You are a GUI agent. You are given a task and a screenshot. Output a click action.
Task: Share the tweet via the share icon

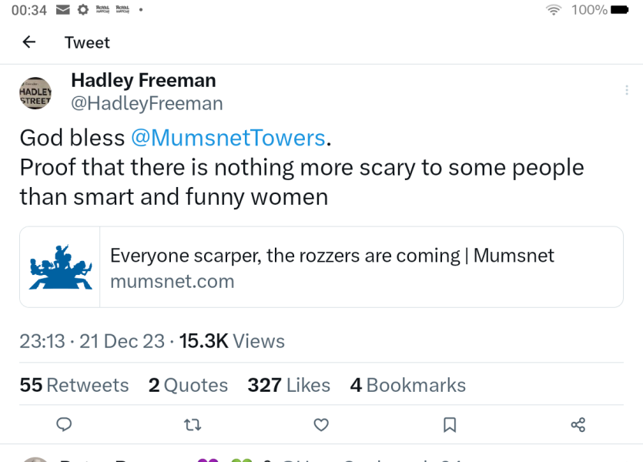(x=578, y=424)
